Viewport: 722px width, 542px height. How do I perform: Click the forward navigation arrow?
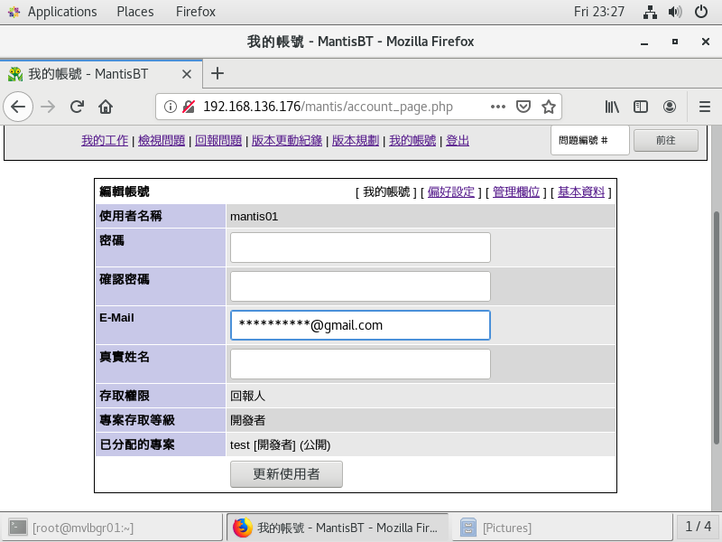tap(48, 107)
